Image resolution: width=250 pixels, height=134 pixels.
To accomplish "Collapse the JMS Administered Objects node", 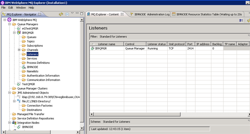I will 9,93.
